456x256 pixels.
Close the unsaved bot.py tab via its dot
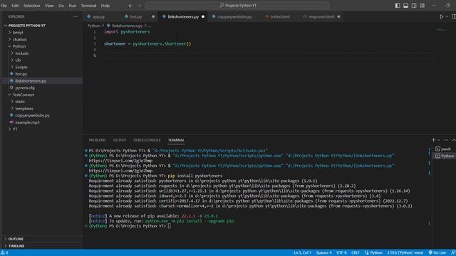tap(153, 16)
